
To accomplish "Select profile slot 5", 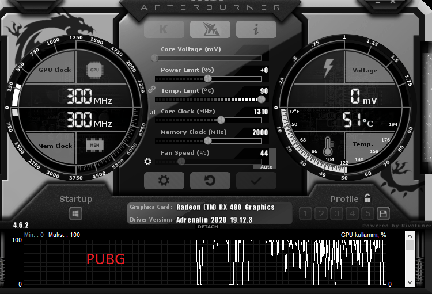I will click(368, 213).
